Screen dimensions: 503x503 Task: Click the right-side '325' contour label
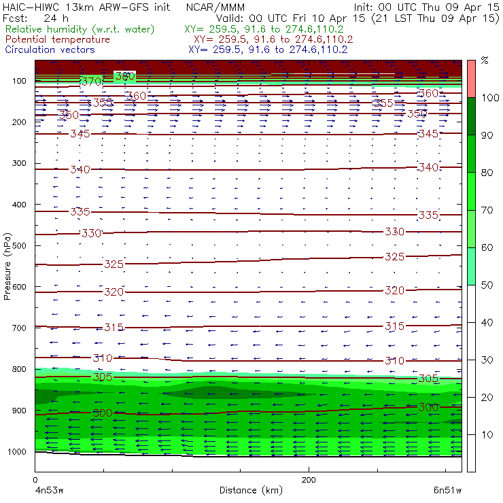pos(394,257)
